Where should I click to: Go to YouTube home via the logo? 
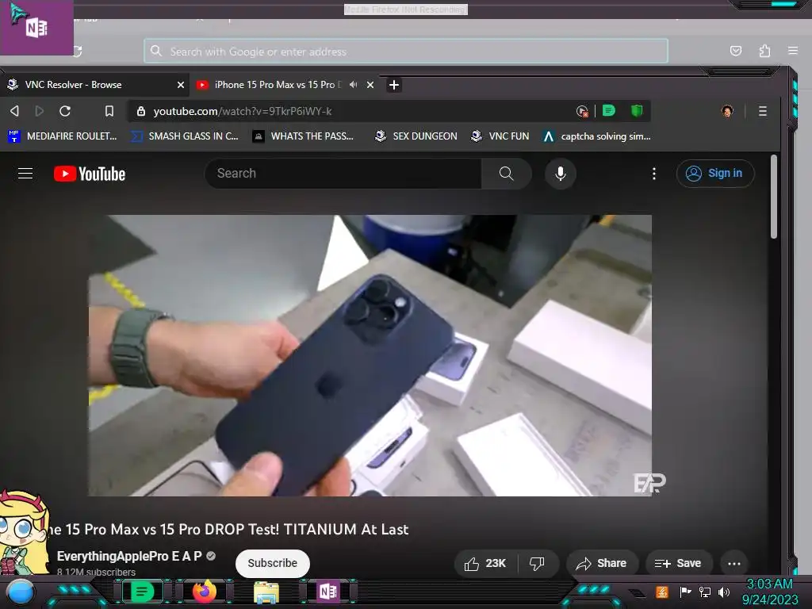coord(90,174)
